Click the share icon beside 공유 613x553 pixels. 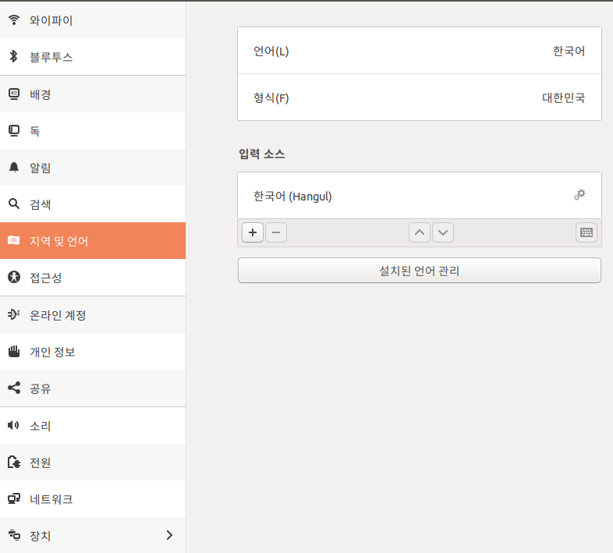[14, 388]
